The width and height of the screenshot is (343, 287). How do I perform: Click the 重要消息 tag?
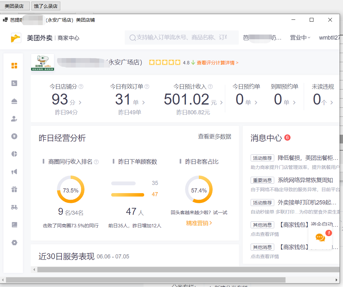click(x=262, y=181)
